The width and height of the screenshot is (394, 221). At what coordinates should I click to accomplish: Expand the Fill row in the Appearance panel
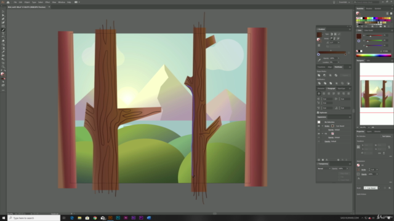point(323,134)
